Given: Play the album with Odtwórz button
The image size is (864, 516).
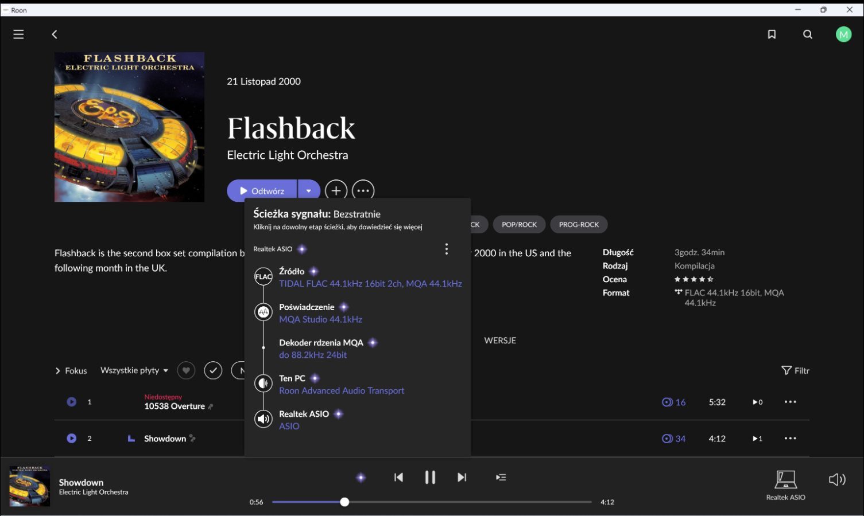Looking at the screenshot, I should click(x=262, y=191).
